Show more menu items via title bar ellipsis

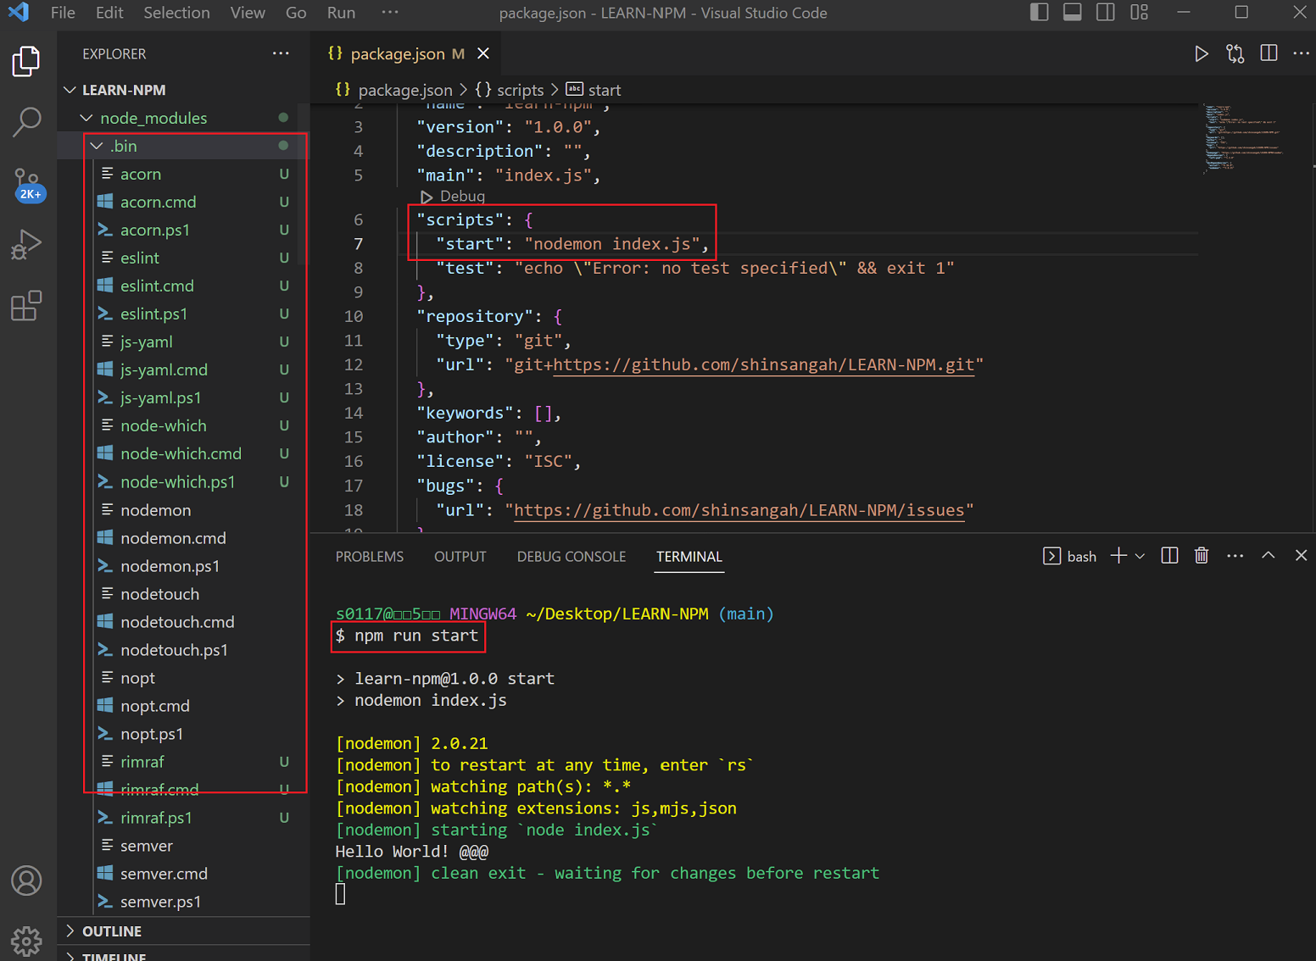389,13
